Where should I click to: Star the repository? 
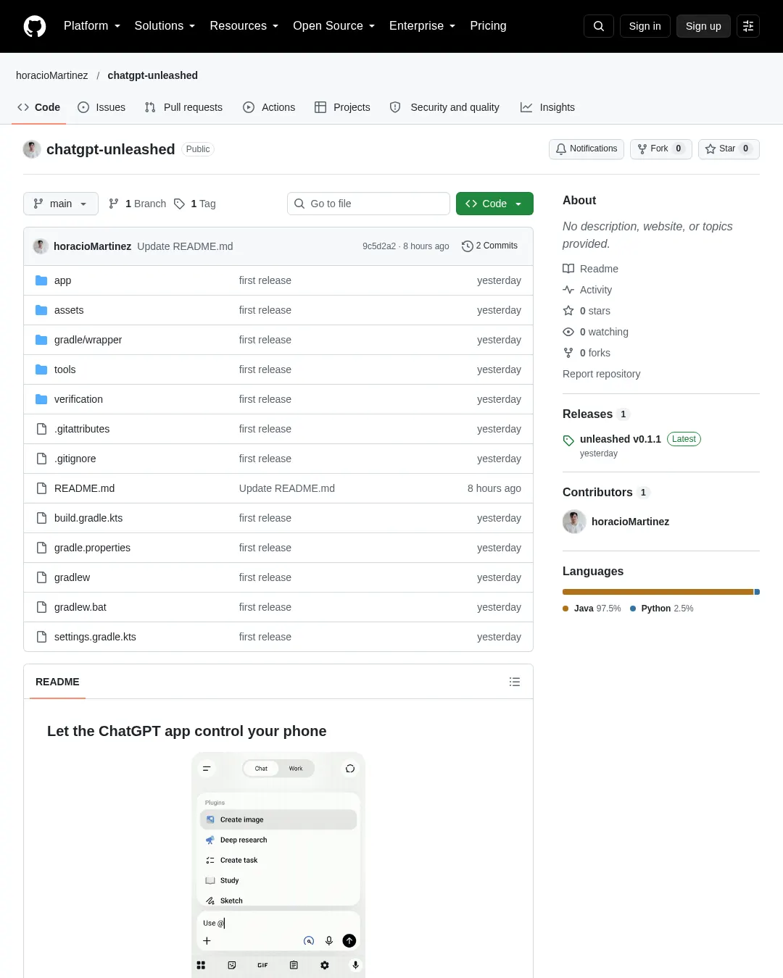[729, 149]
